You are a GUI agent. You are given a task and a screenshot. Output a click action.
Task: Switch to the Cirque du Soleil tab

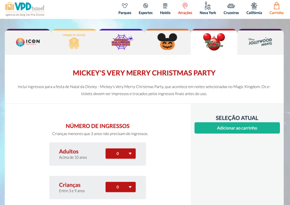coord(74,42)
